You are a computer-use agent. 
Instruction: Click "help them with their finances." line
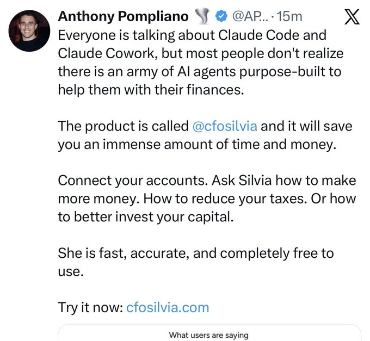click(x=151, y=89)
